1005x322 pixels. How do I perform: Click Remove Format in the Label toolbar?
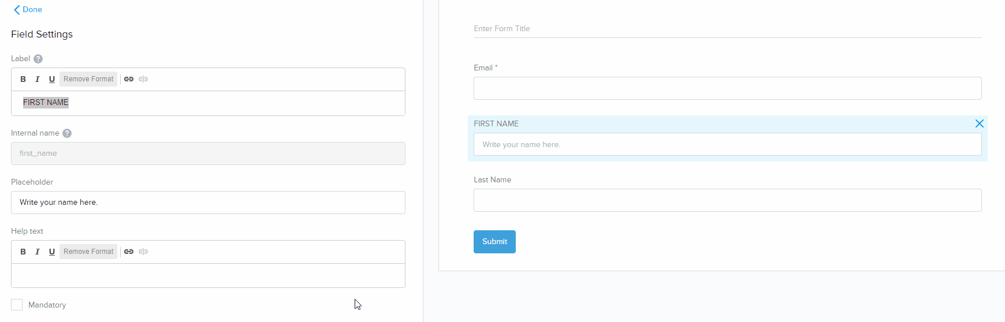[x=88, y=79]
